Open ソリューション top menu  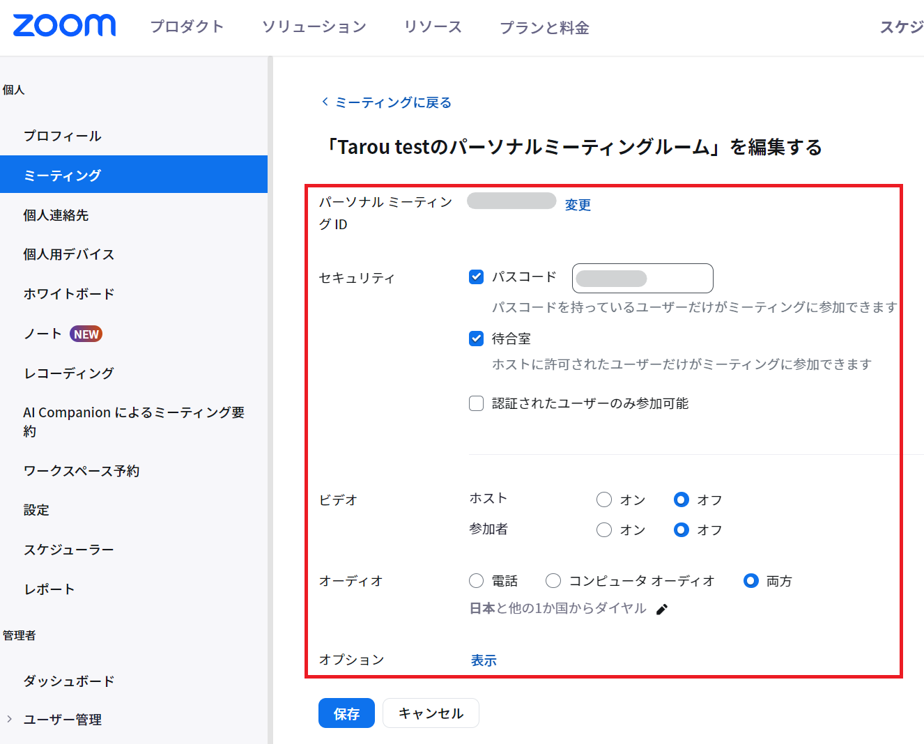314,26
